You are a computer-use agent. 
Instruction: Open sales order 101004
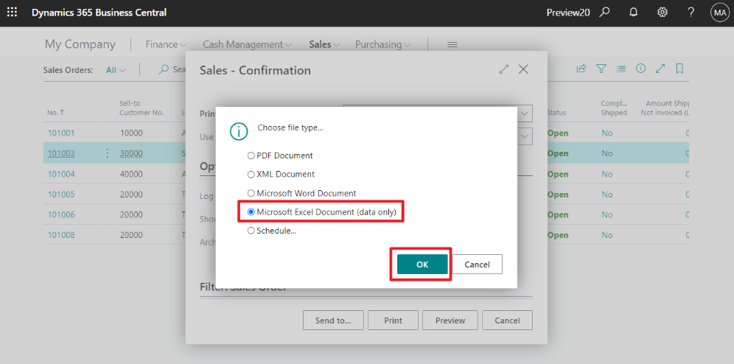(61, 174)
